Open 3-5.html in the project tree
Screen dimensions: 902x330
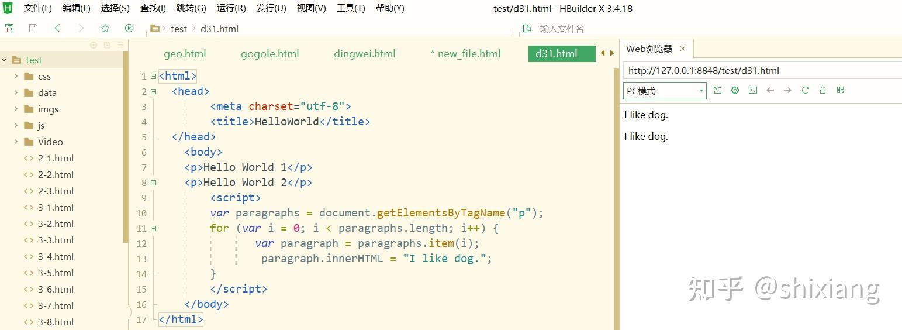click(56, 273)
